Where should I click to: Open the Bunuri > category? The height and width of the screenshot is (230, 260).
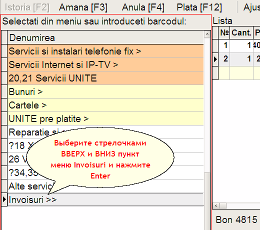tap(105, 91)
